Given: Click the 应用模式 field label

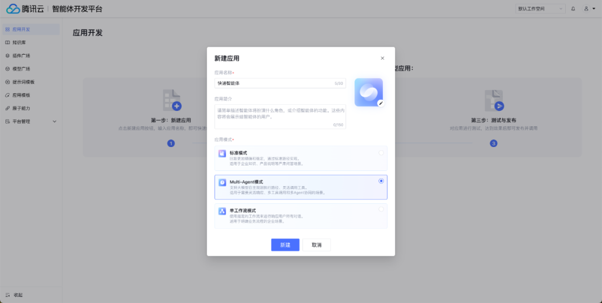Looking at the screenshot, I should [224, 140].
